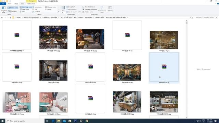Switch layout to Content
Screen dimensions: 219x123
pos(36,12)
